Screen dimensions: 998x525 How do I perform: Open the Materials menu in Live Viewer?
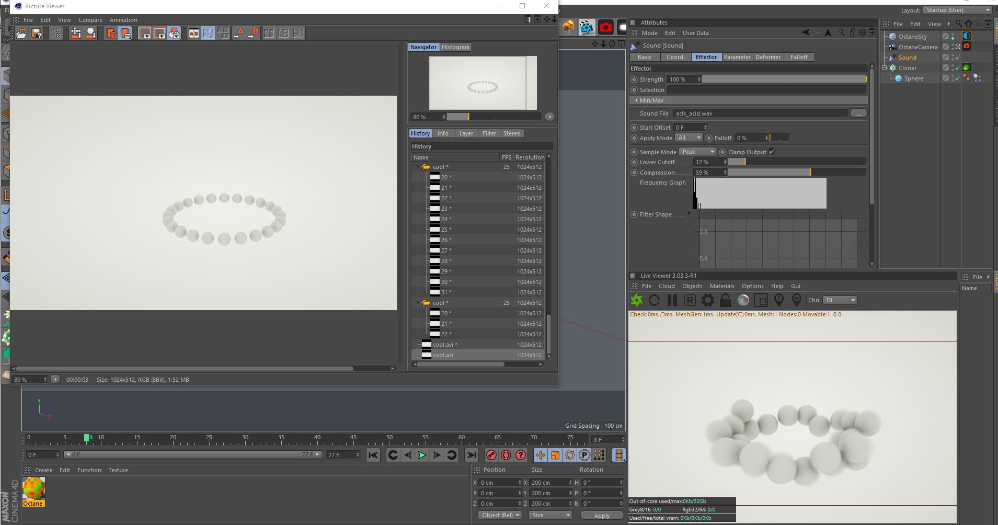722,286
